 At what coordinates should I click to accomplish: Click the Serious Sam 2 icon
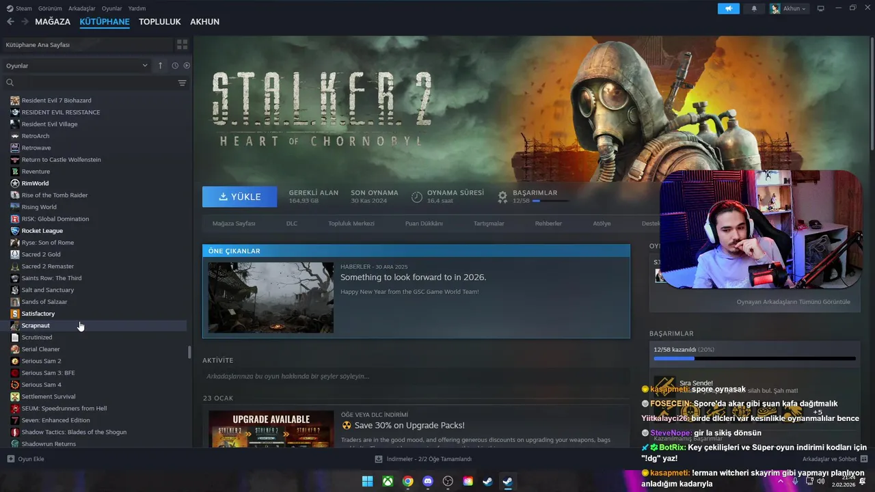15,361
